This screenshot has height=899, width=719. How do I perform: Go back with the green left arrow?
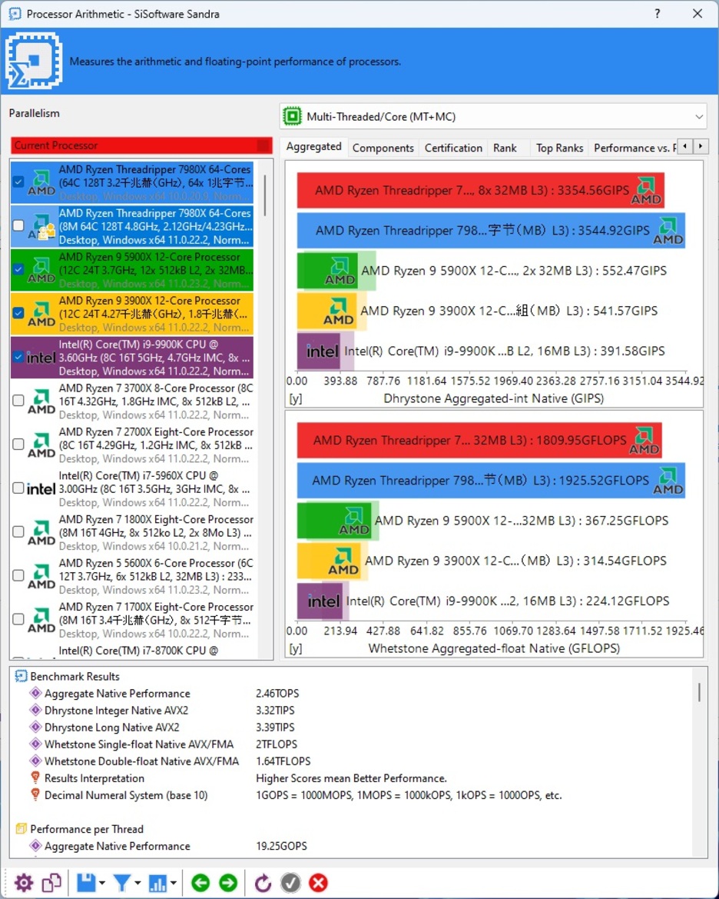[x=200, y=883]
